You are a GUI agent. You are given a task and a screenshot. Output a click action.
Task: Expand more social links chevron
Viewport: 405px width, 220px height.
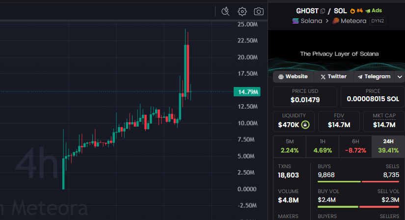pyautogui.click(x=400, y=77)
